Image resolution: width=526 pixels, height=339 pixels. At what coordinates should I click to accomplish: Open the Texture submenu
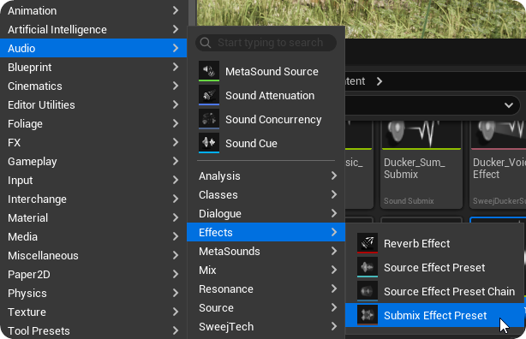pos(93,312)
